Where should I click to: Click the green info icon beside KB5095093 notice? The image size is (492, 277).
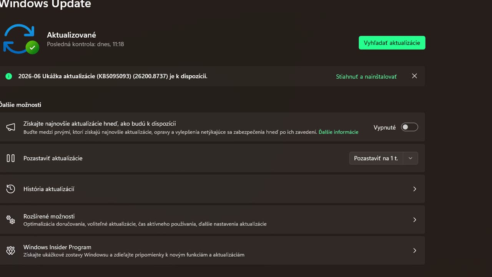pyautogui.click(x=8, y=77)
